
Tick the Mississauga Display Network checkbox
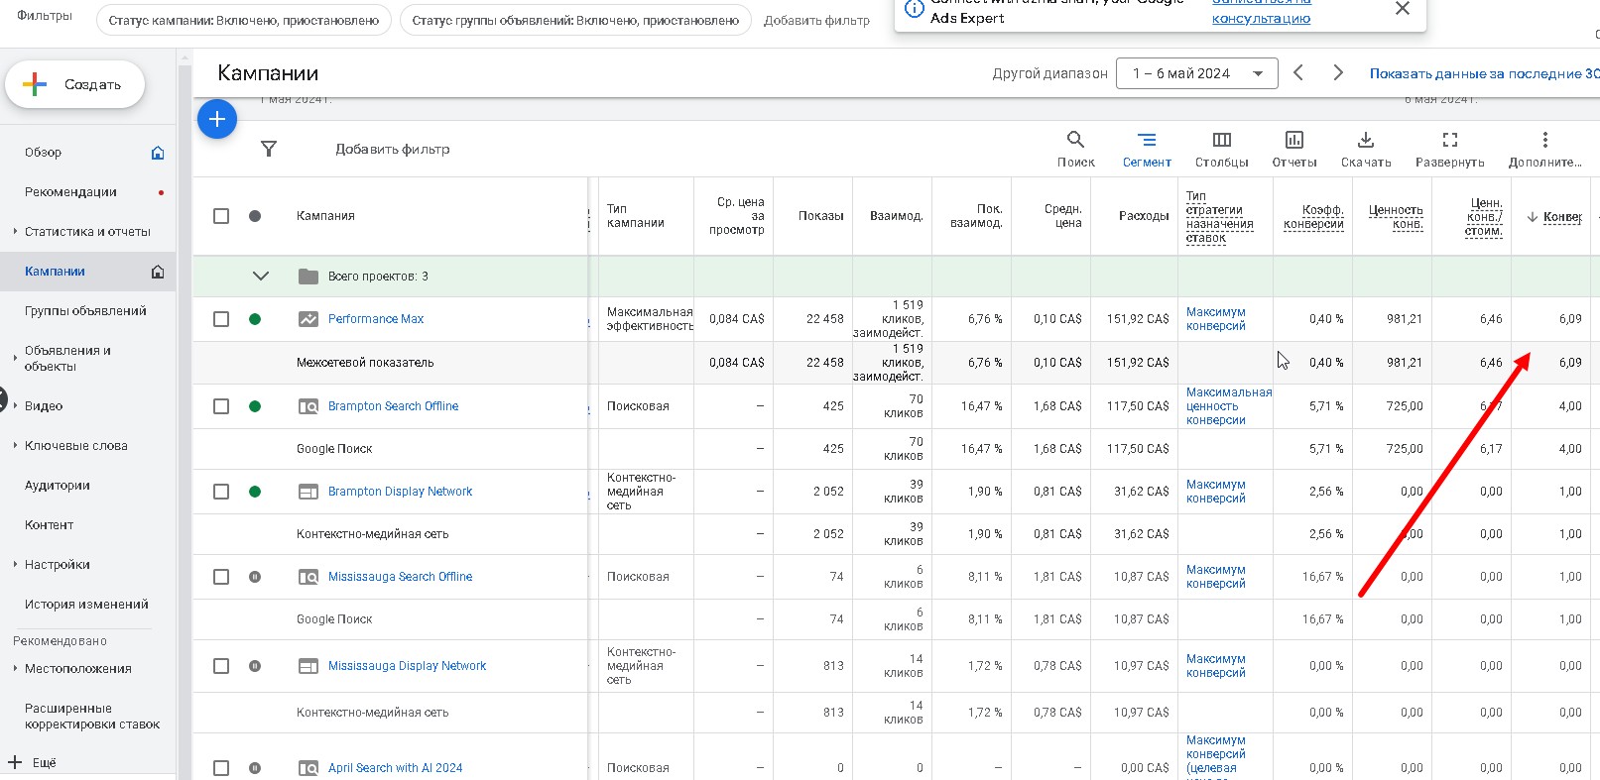tap(221, 666)
